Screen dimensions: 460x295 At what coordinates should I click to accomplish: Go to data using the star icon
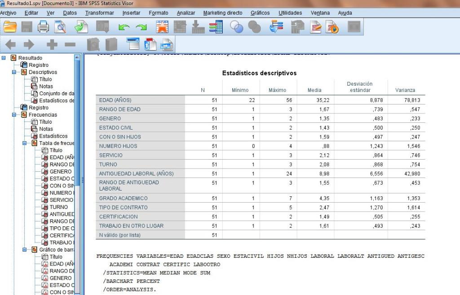pos(162,27)
